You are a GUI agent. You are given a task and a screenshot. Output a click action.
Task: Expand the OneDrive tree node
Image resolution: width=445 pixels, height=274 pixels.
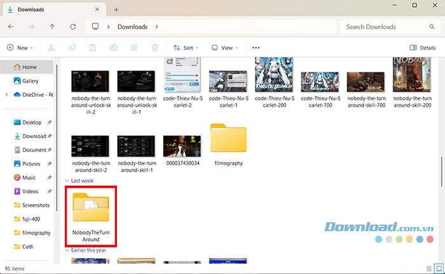[x=7, y=95]
